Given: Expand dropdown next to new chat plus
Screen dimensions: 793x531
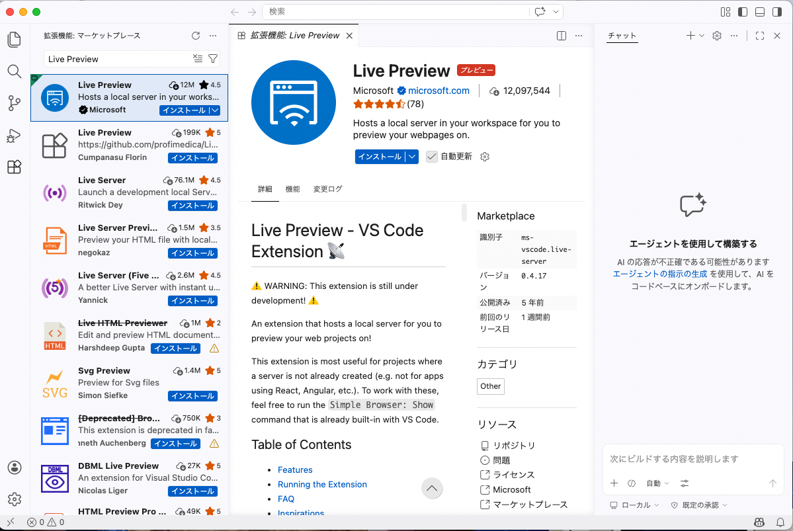Looking at the screenshot, I should (x=702, y=36).
